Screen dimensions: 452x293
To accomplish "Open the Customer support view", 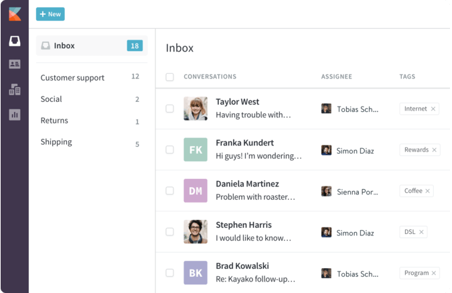I will point(72,78).
